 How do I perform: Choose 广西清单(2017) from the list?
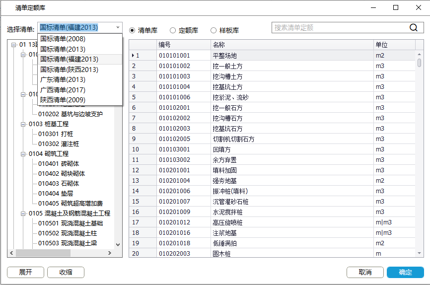(x=80, y=90)
